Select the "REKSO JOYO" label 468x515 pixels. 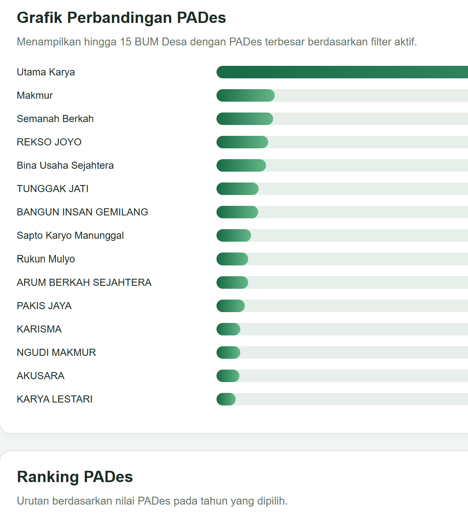[49, 142]
